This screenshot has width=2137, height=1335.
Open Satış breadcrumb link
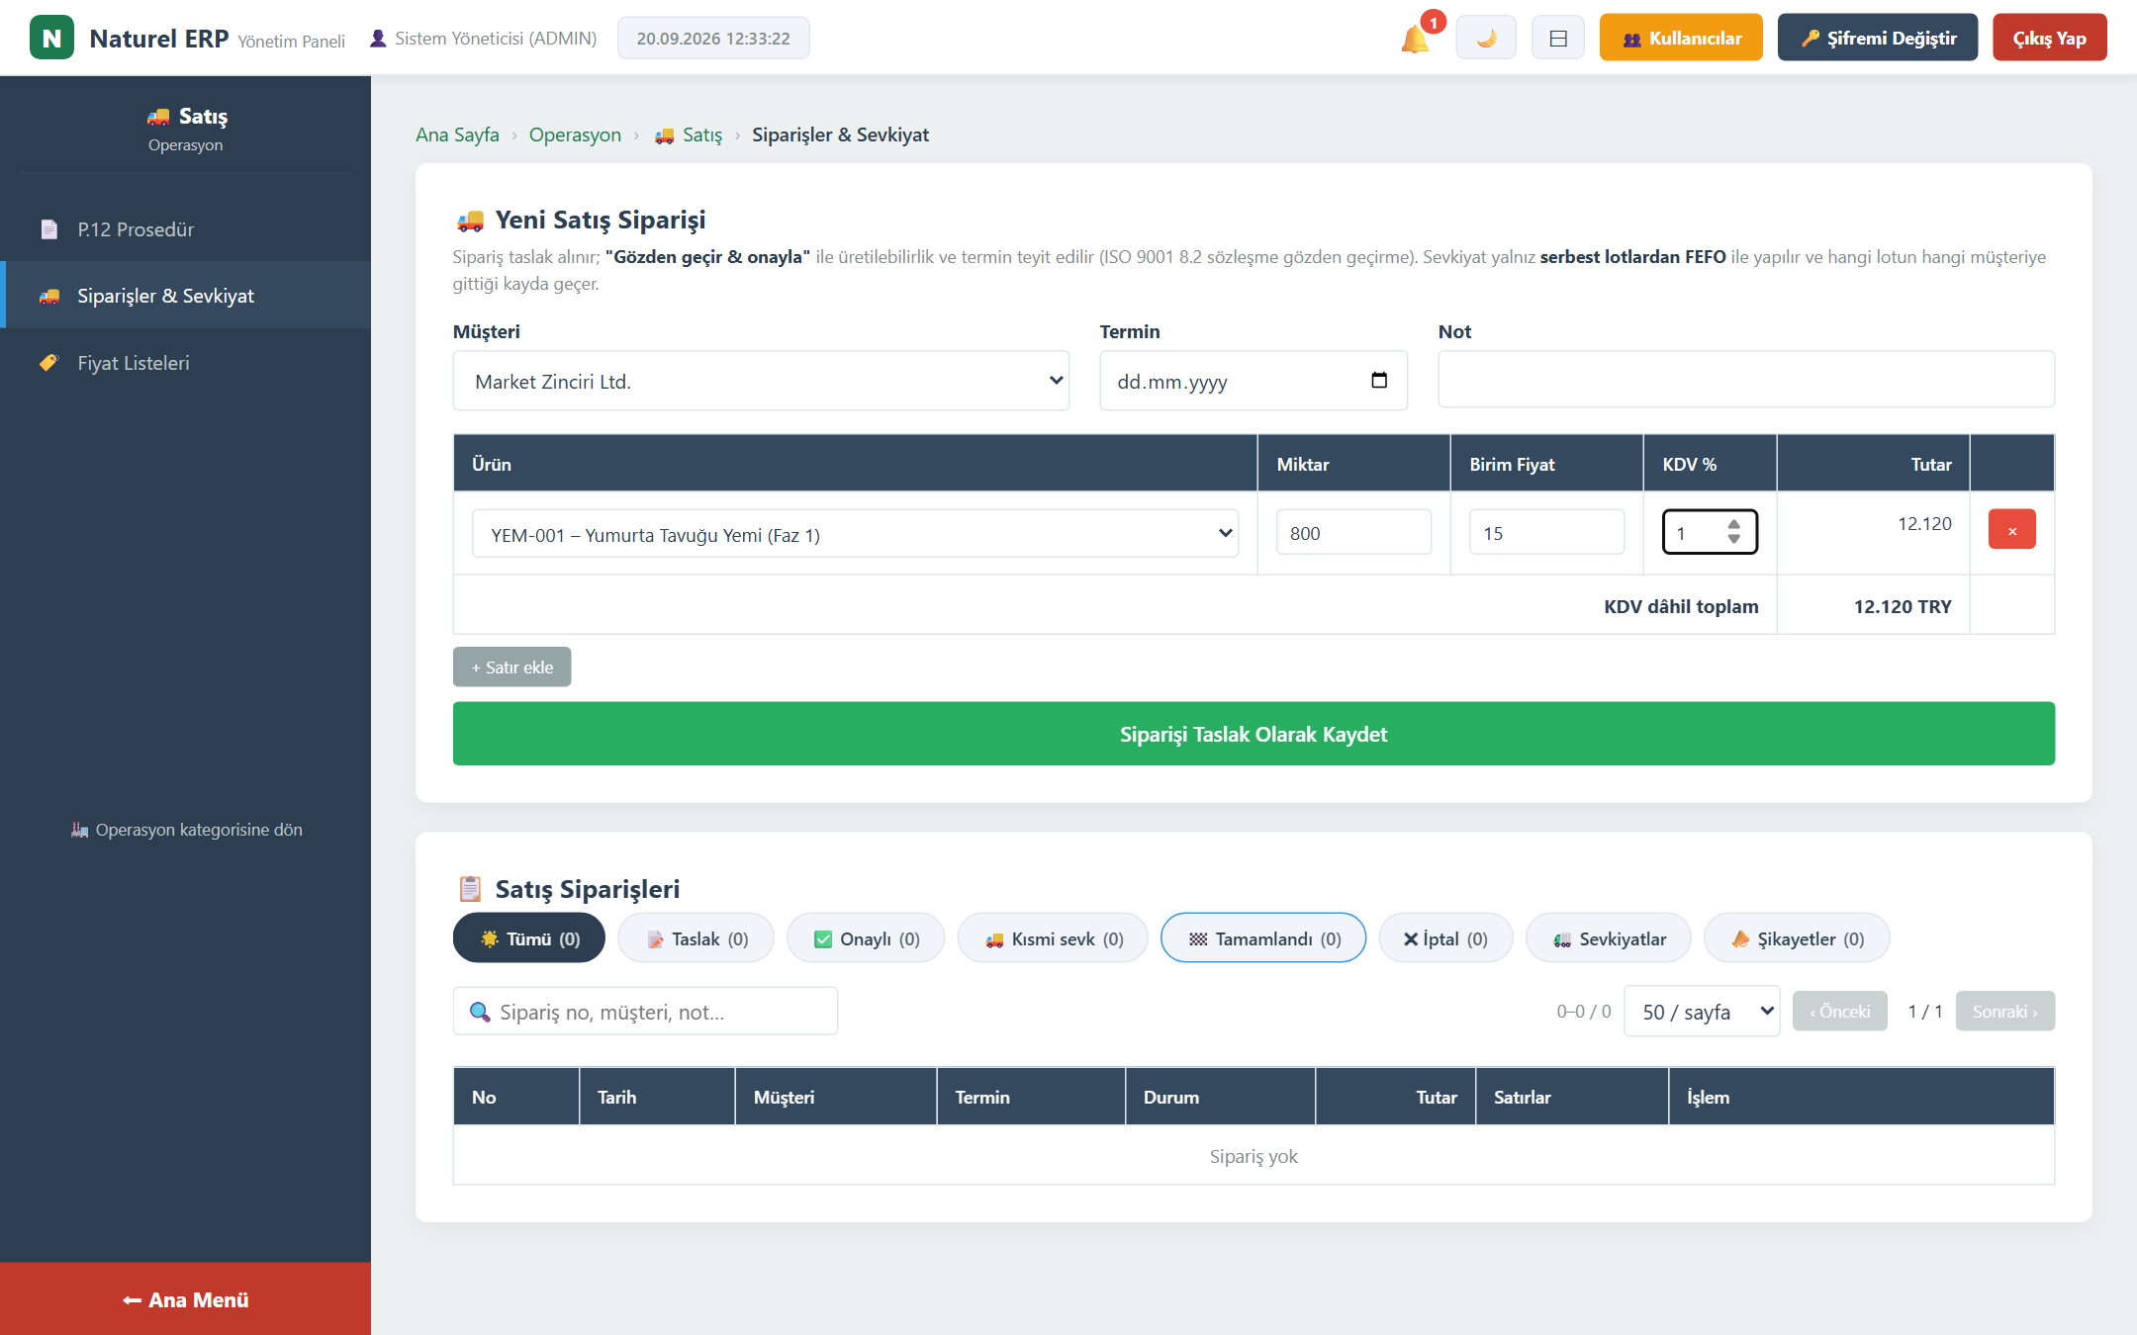tap(689, 134)
